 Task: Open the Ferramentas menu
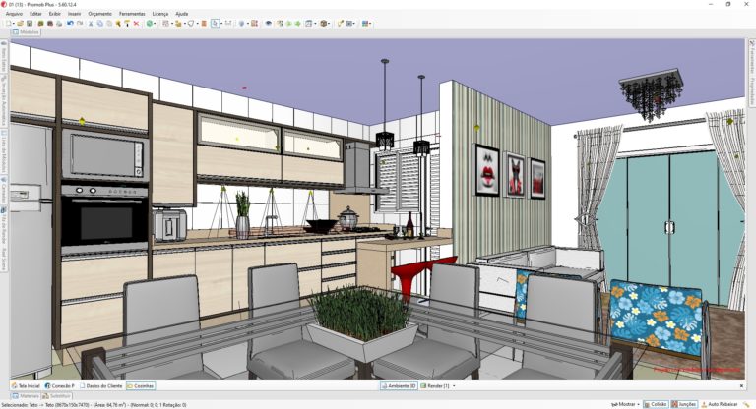pyautogui.click(x=132, y=14)
